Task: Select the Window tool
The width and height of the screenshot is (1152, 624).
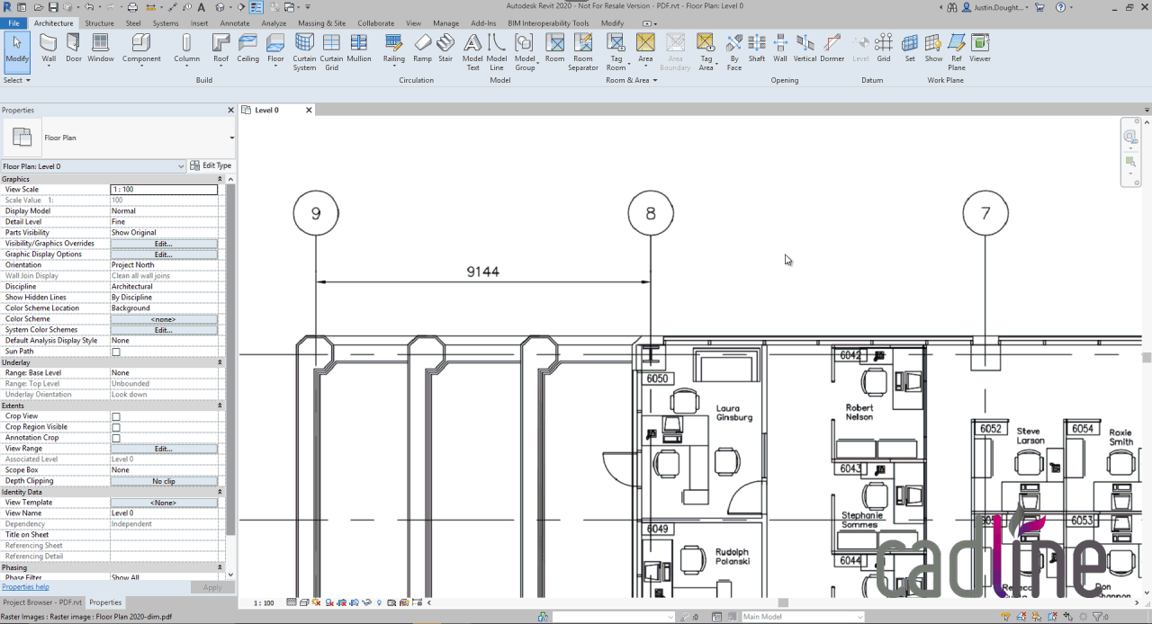Action: point(101,48)
